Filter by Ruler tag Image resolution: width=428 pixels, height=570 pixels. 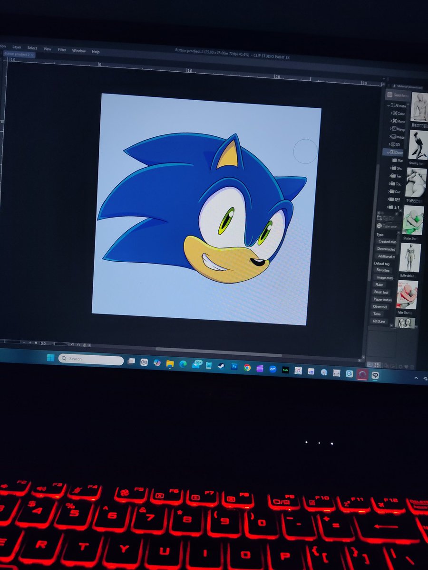coord(379,285)
